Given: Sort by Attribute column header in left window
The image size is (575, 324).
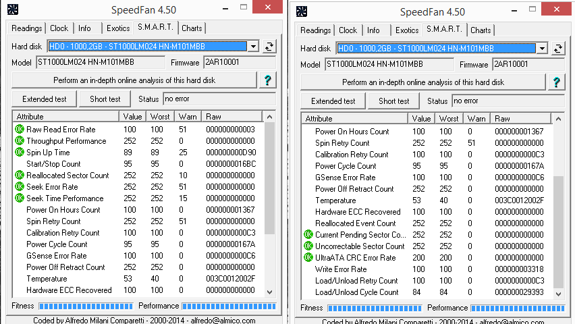Looking at the screenshot, I should click(x=66, y=117).
